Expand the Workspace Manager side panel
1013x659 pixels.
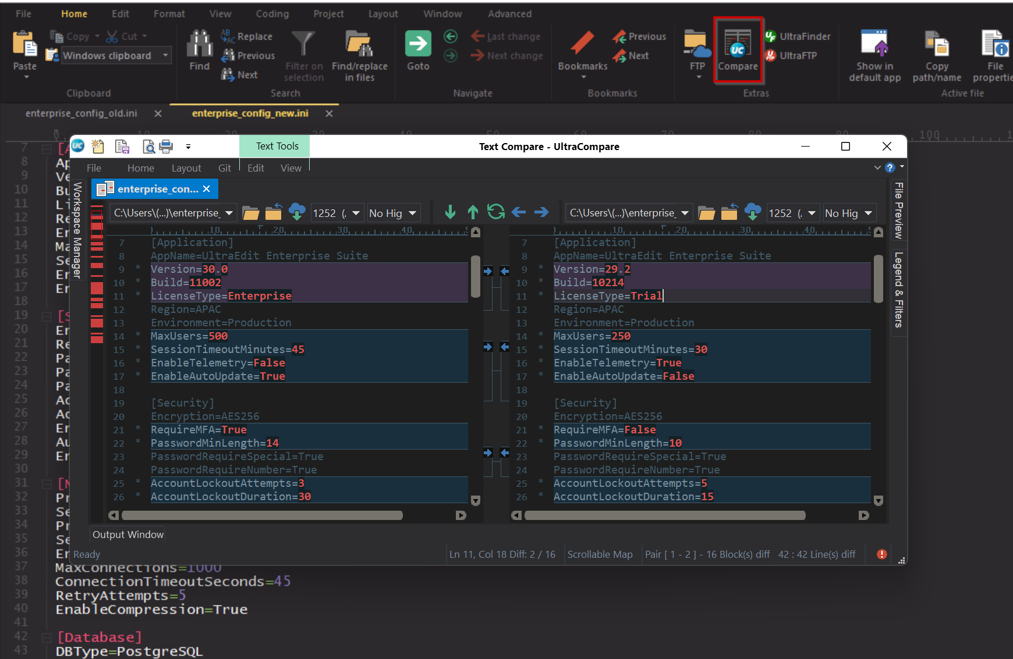[77, 230]
